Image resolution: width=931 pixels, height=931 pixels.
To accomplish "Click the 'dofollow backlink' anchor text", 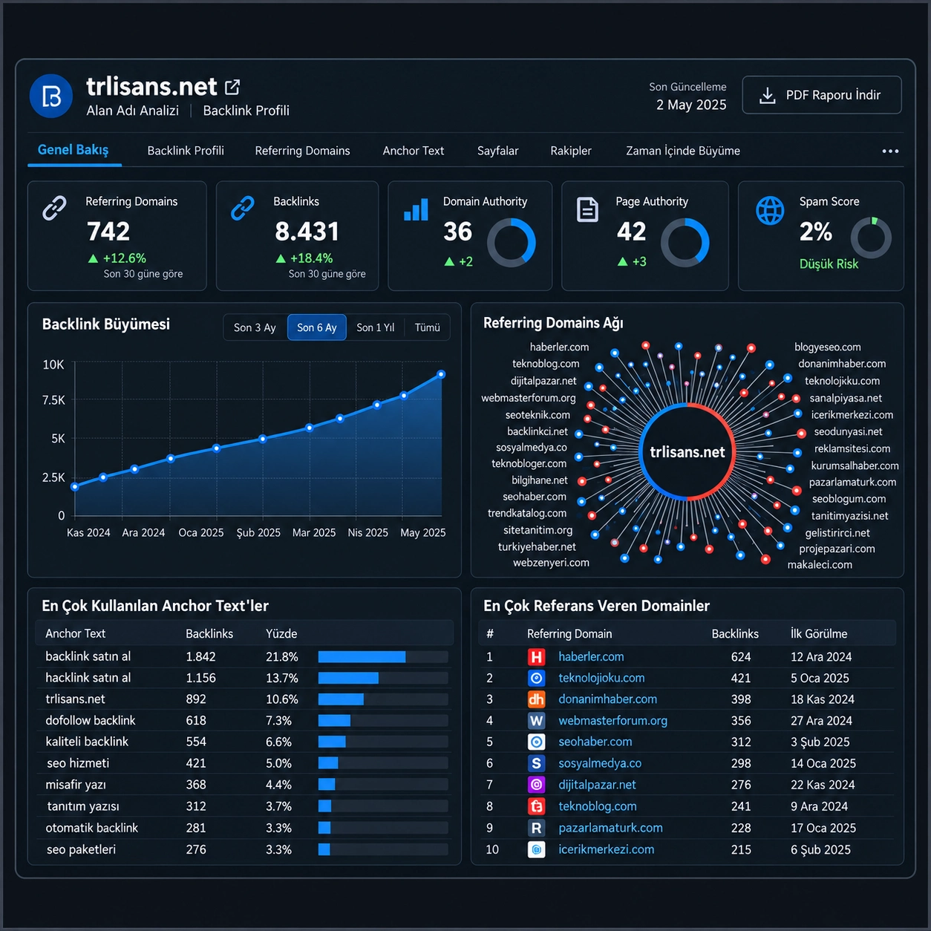I will [91, 720].
